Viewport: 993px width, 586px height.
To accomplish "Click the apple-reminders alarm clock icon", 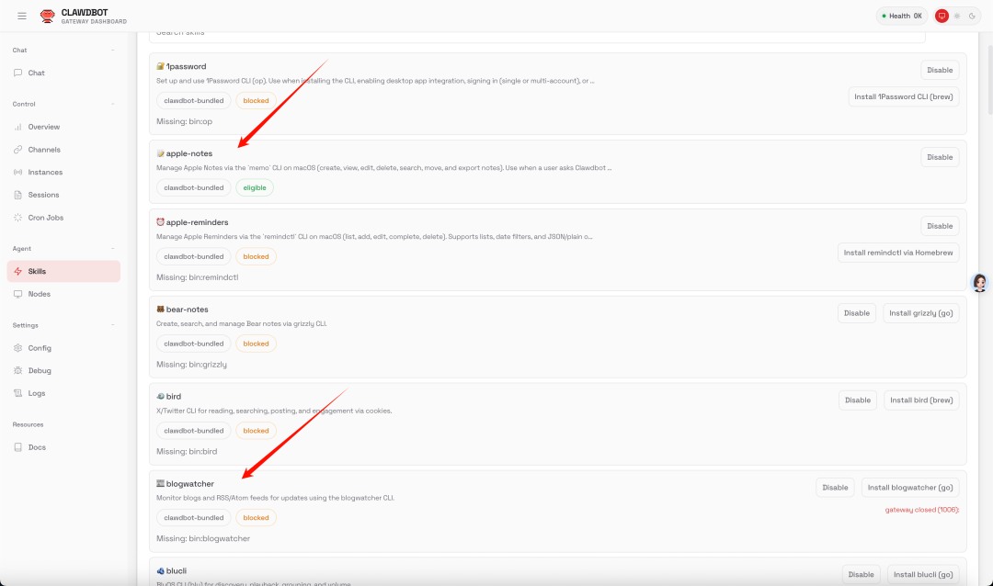I will point(160,222).
